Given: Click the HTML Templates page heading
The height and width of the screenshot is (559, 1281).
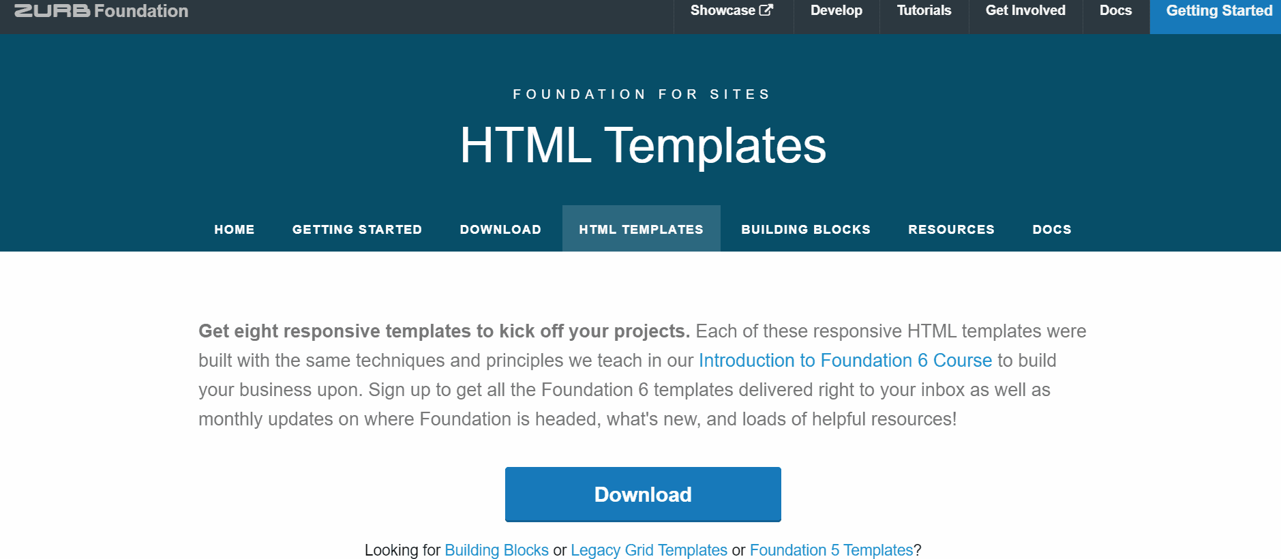Looking at the screenshot, I should [643, 145].
